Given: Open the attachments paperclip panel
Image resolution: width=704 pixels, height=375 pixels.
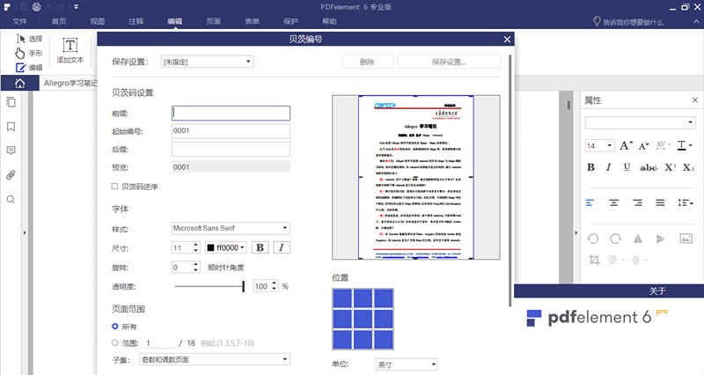Looking at the screenshot, I should 11,174.
